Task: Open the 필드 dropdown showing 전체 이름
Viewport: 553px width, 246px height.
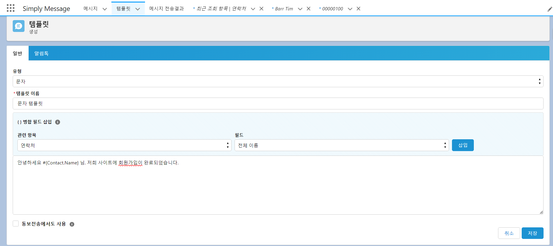Action: pyautogui.click(x=341, y=145)
